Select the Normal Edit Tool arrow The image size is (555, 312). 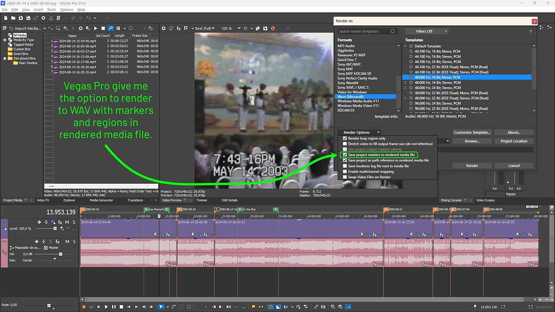pyautogui.click(x=161, y=307)
